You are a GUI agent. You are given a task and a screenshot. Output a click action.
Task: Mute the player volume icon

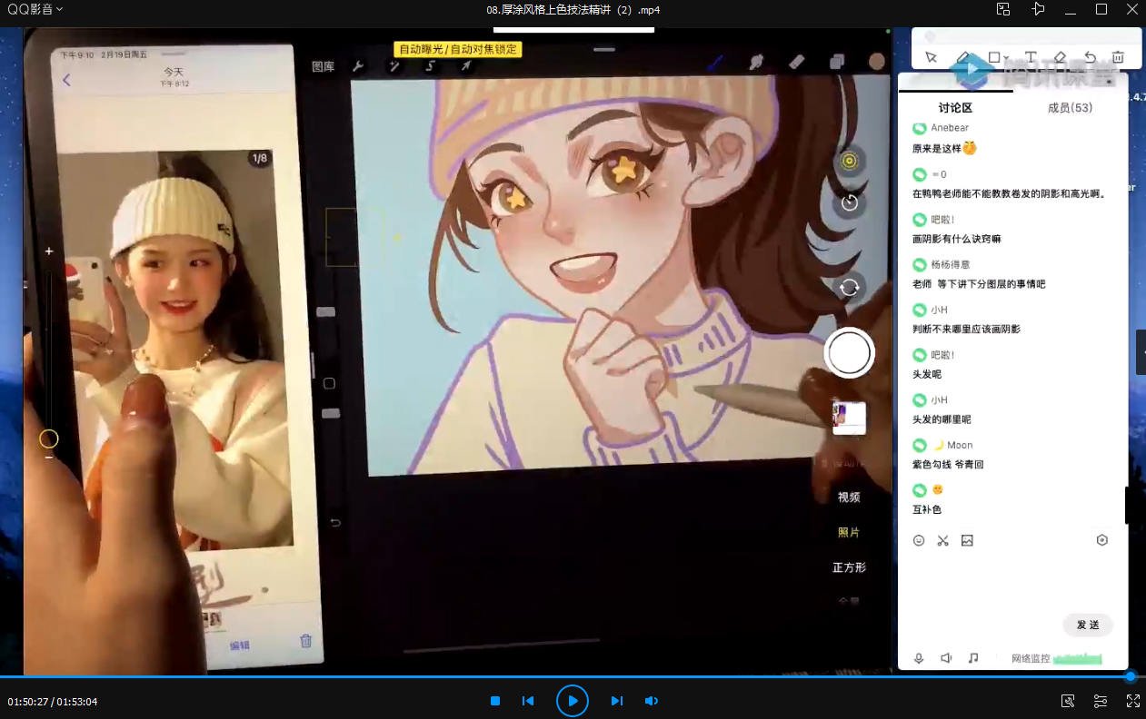pyautogui.click(x=652, y=701)
